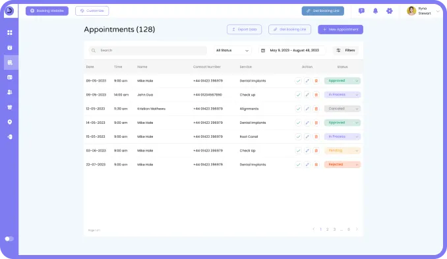447x259 pixels.
Task: Click the logout icon in the sidebar
Action: (10, 137)
